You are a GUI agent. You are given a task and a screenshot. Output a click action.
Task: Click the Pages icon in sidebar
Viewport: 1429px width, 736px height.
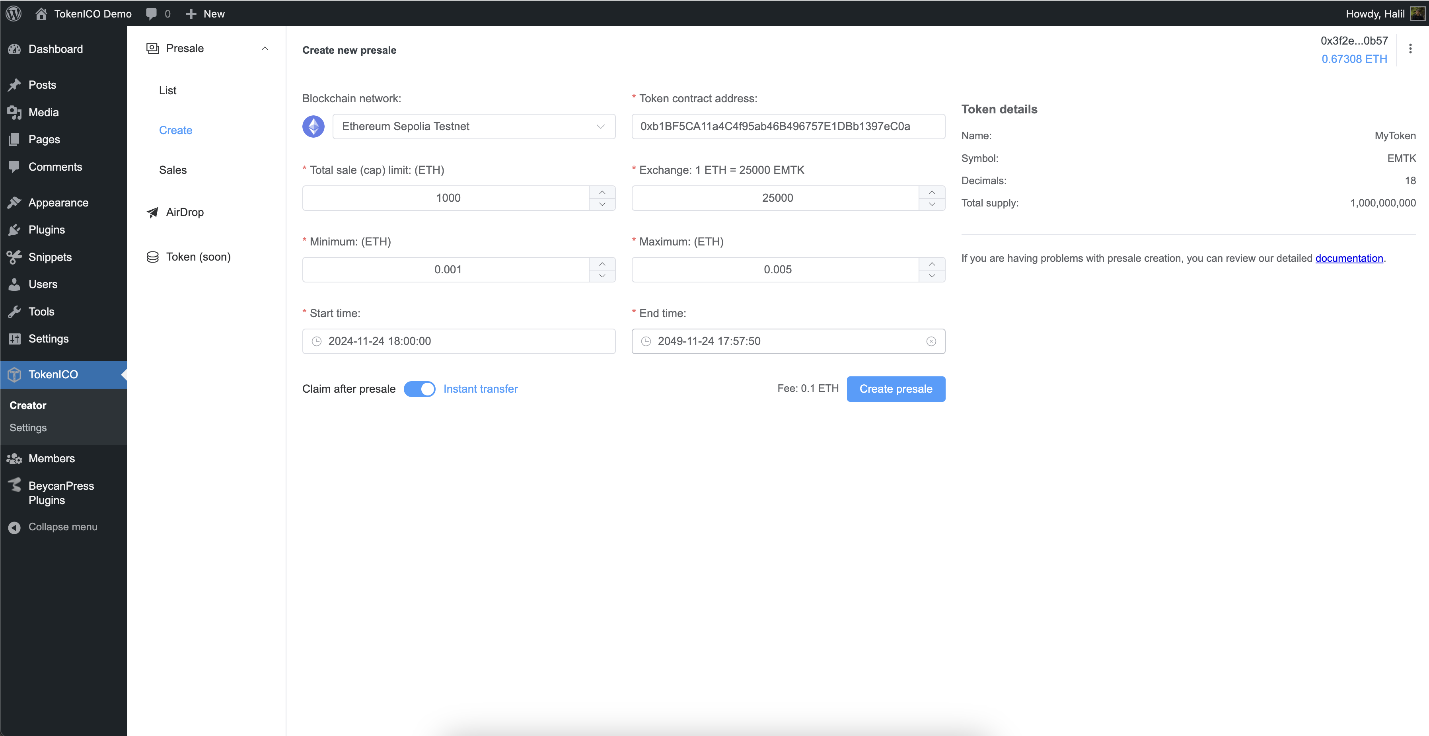click(x=14, y=139)
